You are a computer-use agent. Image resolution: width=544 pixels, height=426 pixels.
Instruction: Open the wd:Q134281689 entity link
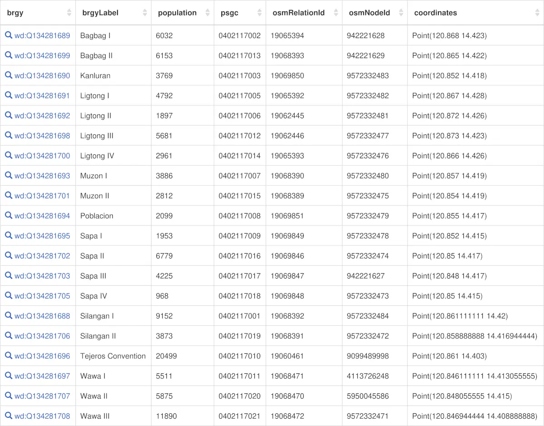(42, 35)
